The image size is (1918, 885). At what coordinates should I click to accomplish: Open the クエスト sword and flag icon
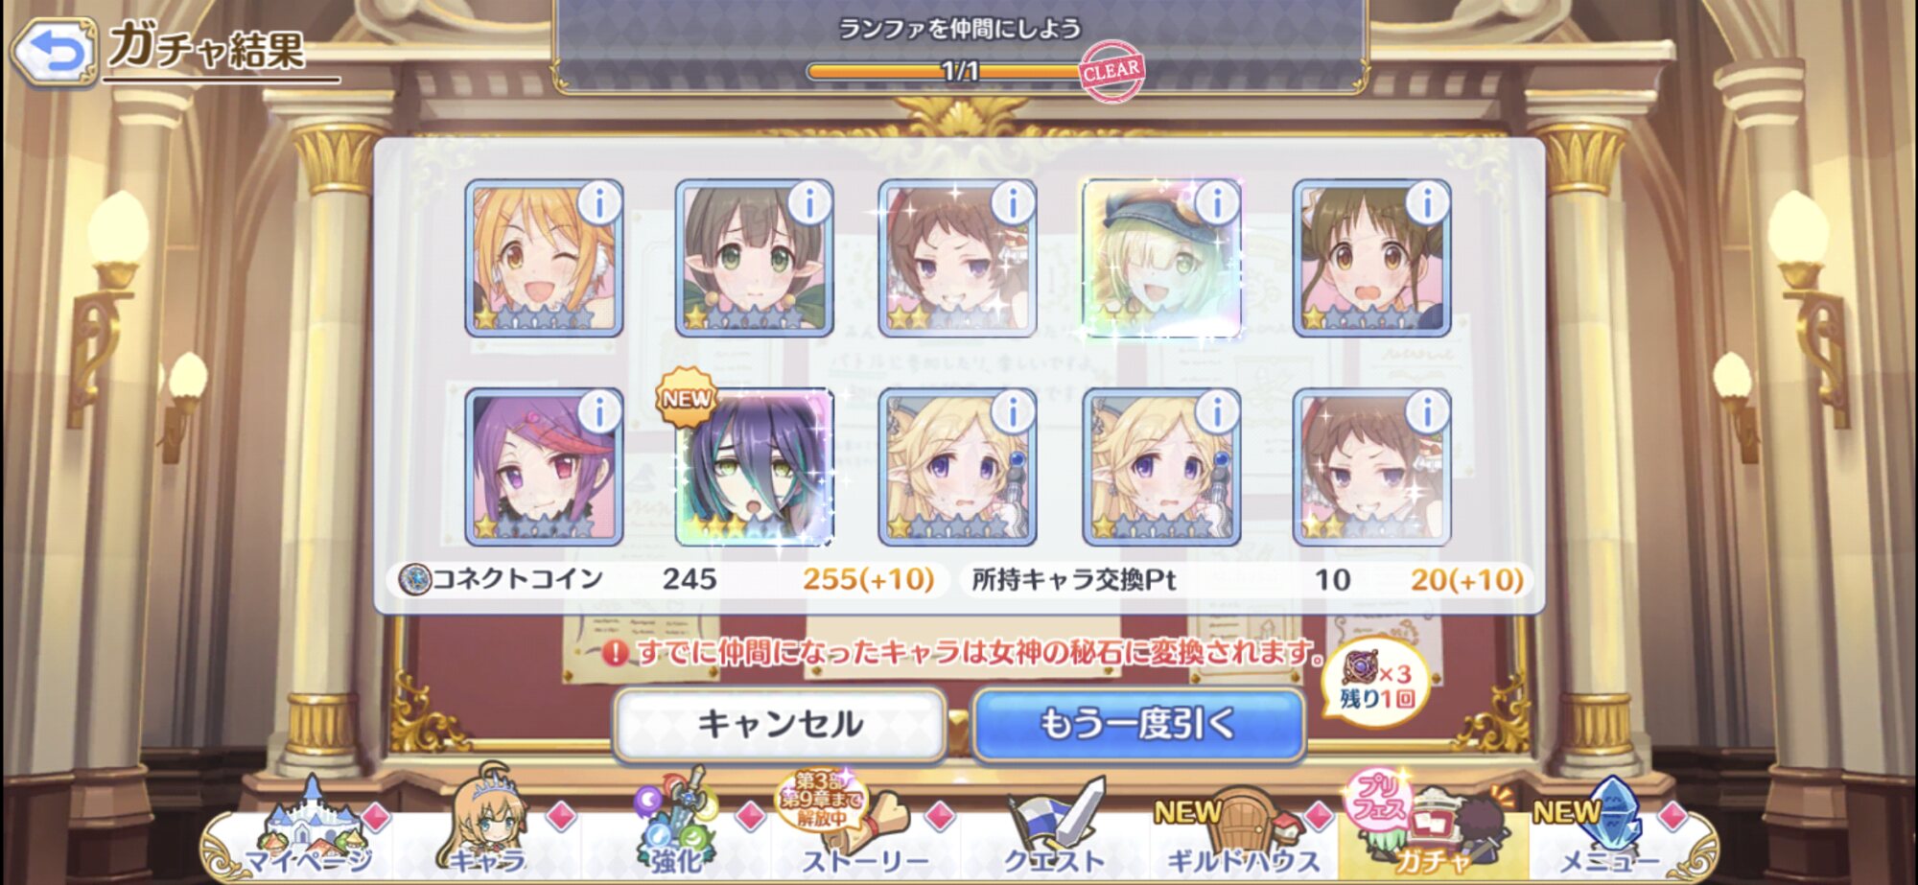click(x=1053, y=829)
